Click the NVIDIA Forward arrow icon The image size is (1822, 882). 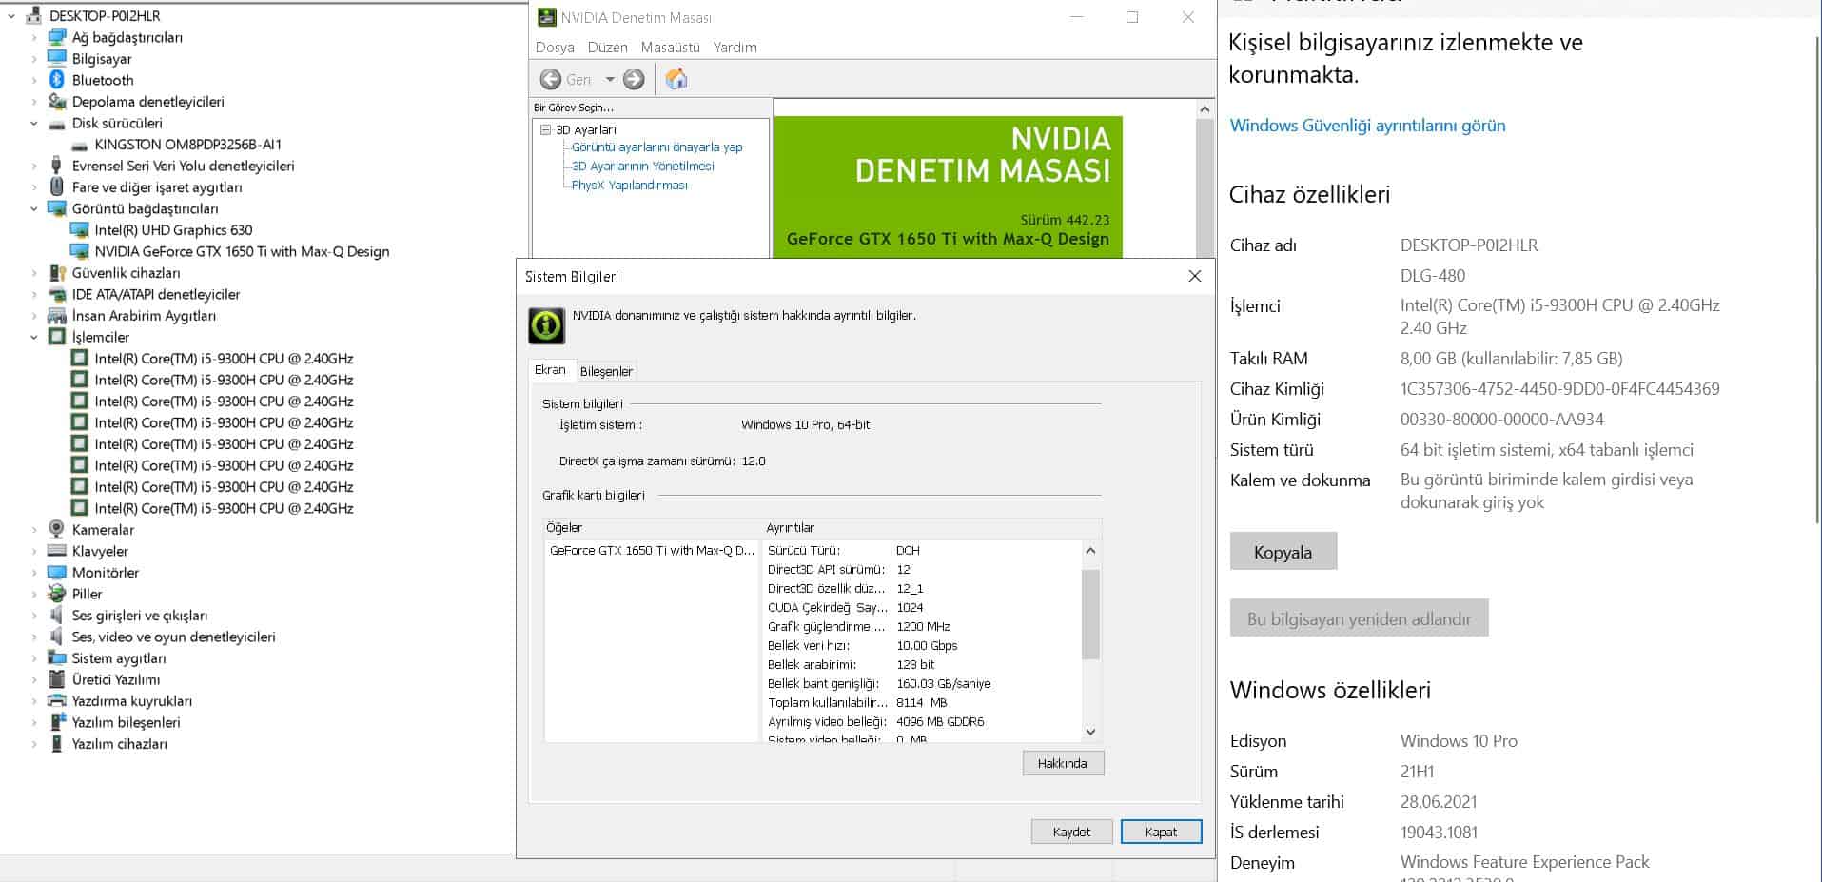click(x=634, y=79)
